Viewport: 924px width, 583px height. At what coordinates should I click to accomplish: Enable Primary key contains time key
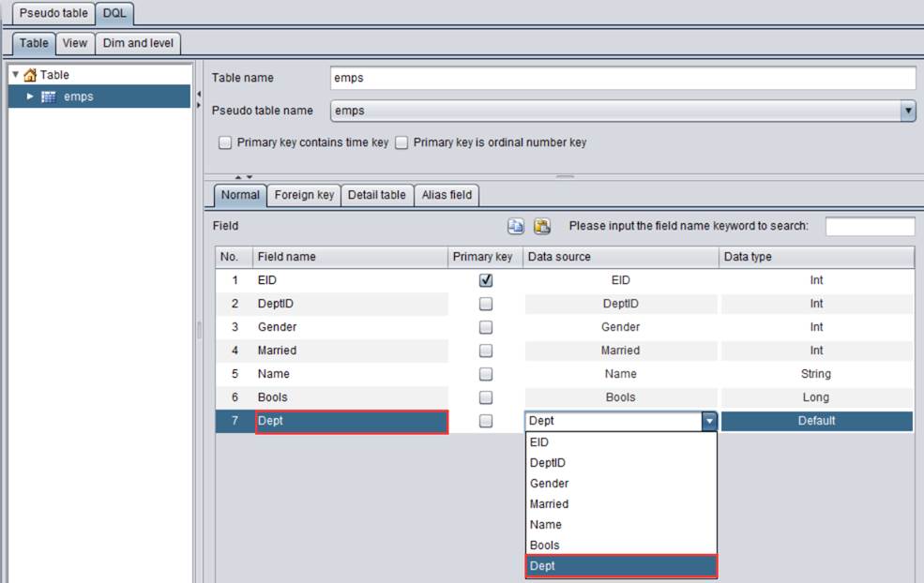coord(225,143)
